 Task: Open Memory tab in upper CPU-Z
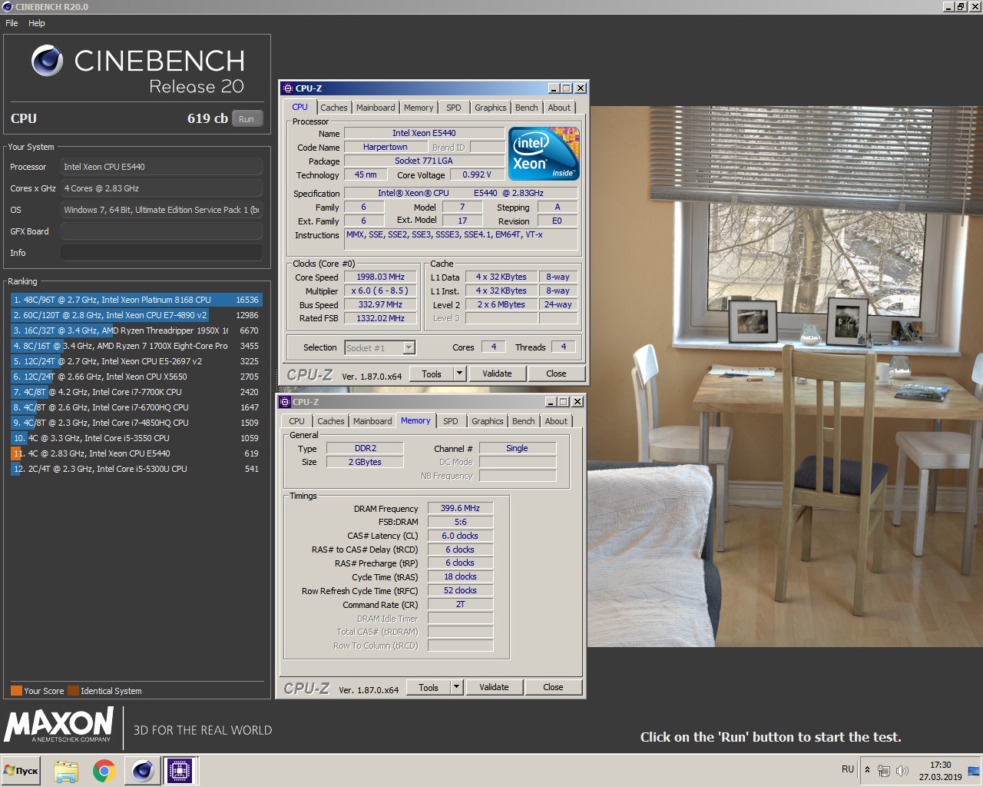(419, 108)
